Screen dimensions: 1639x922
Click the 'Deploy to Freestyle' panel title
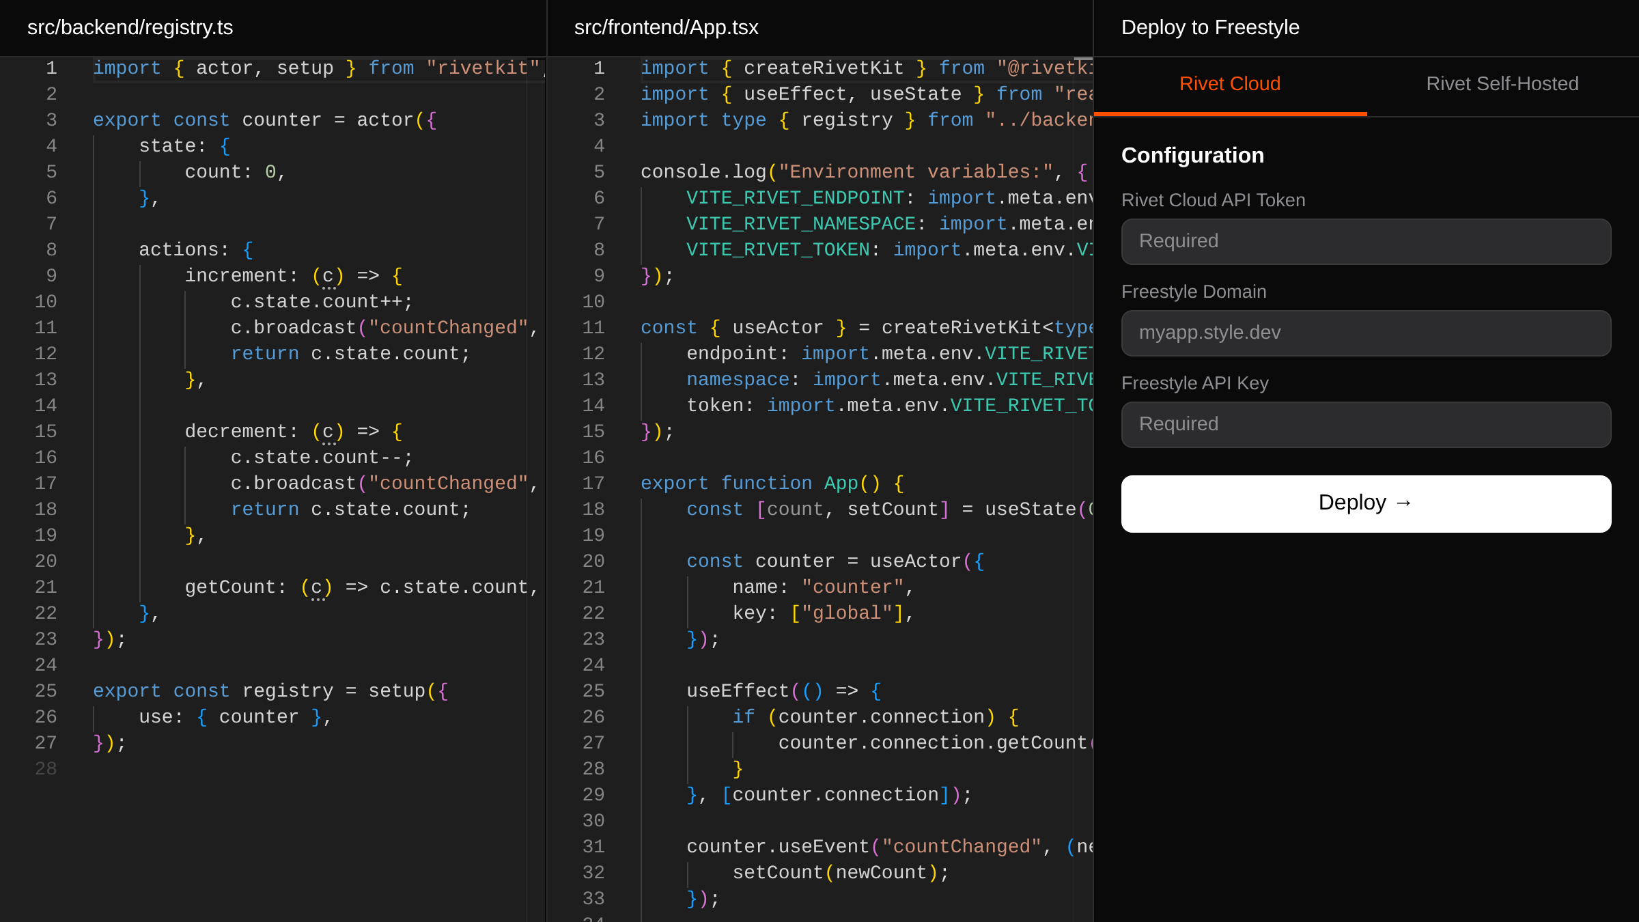tap(1209, 27)
